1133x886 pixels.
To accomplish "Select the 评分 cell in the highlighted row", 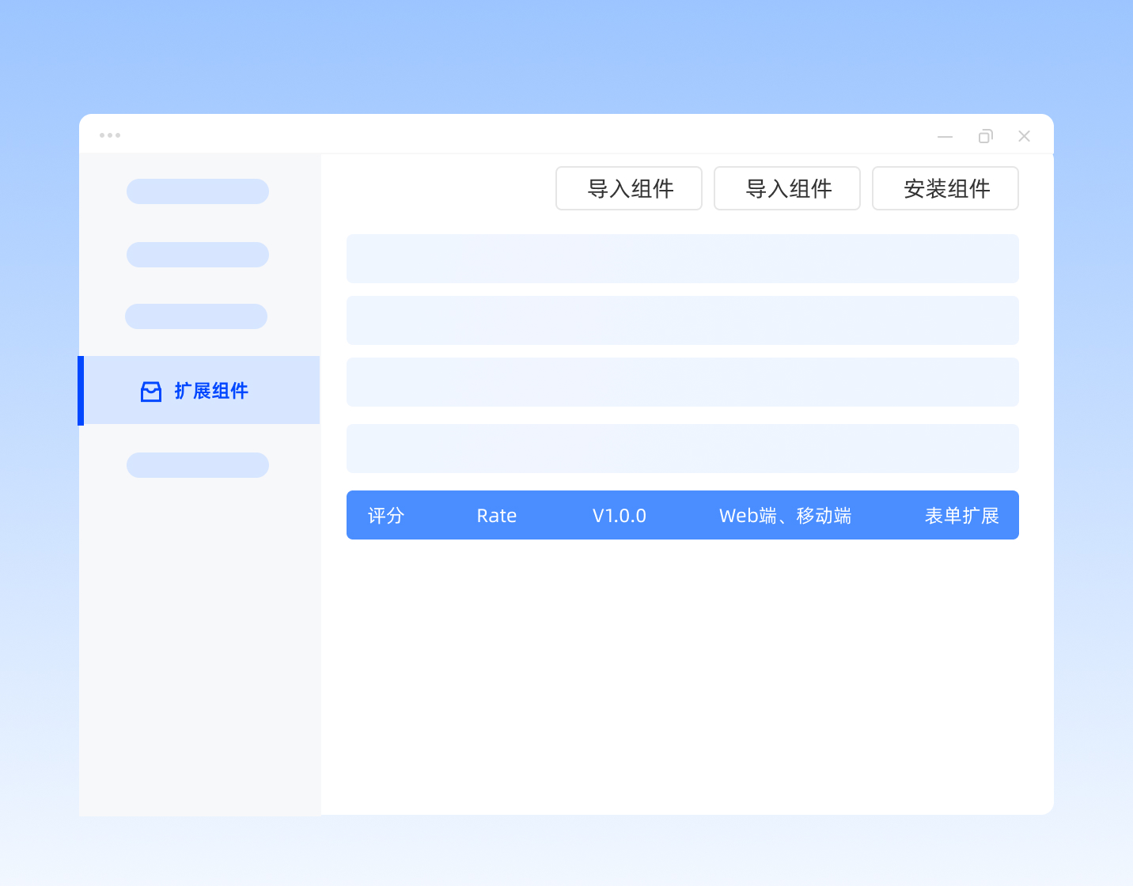I will click(x=386, y=516).
